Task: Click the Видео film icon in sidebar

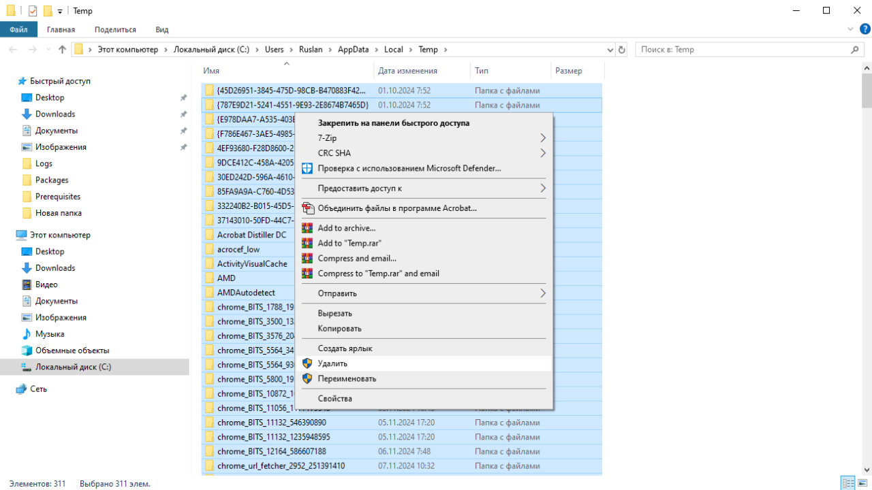Action: point(27,284)
